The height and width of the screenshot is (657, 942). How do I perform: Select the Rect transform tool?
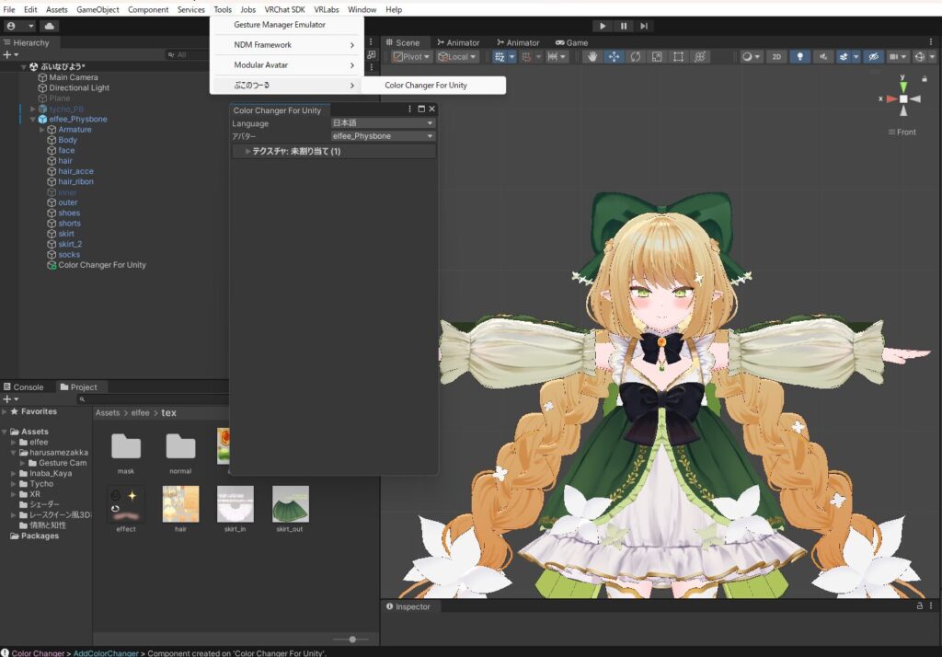(678, 57)
